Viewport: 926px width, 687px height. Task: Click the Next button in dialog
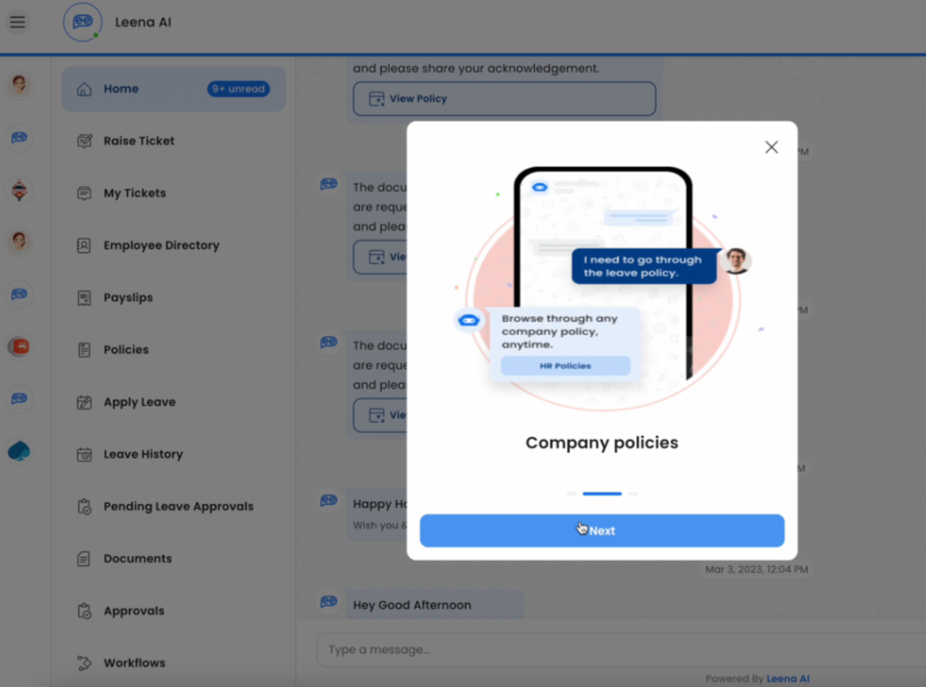pos(602,530)
